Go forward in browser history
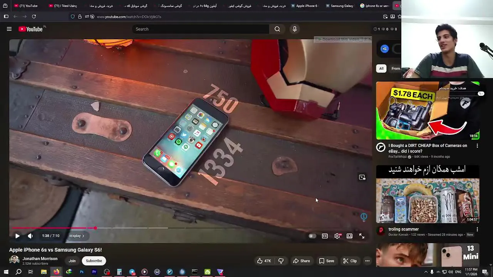This screenshot has width=493, height=277. [25, 17]
